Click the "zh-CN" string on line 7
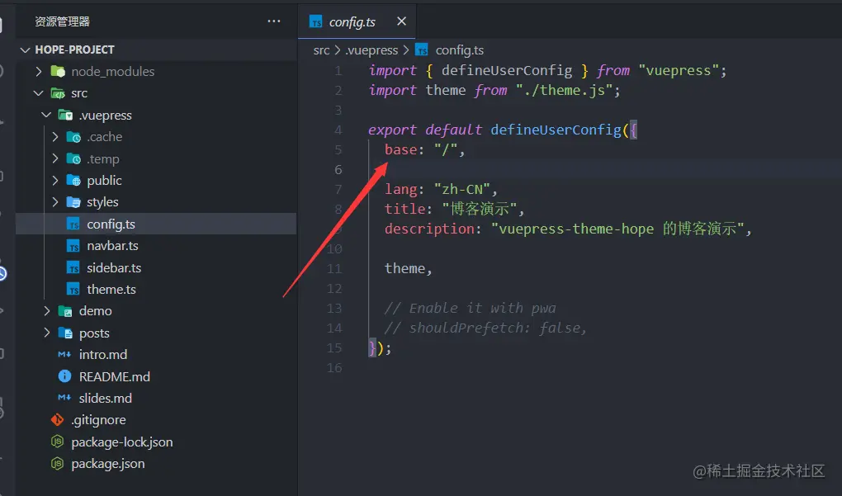The width and height of the screenshot is (842, 496). 461,189
